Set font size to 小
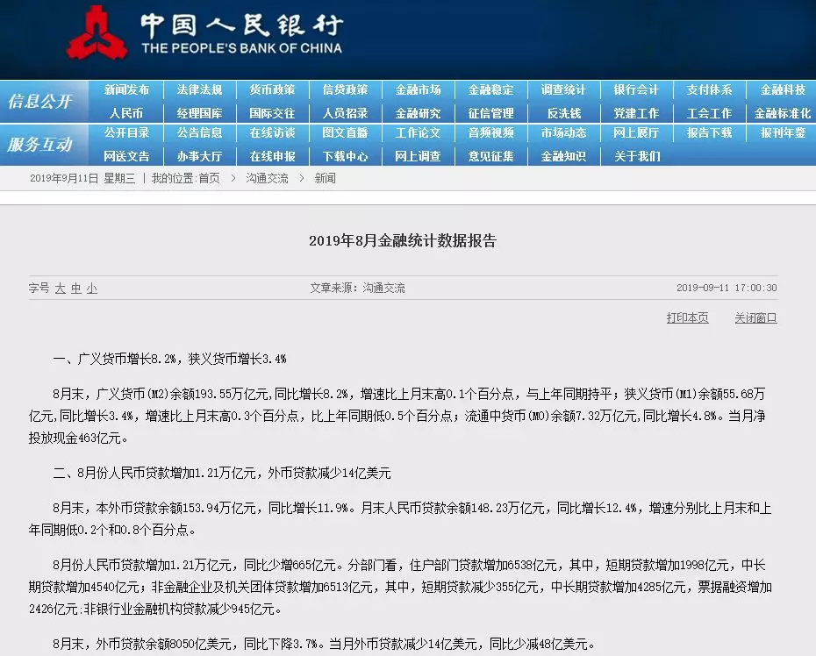Screen dimensions: 816x656 (x=91, y=289)
